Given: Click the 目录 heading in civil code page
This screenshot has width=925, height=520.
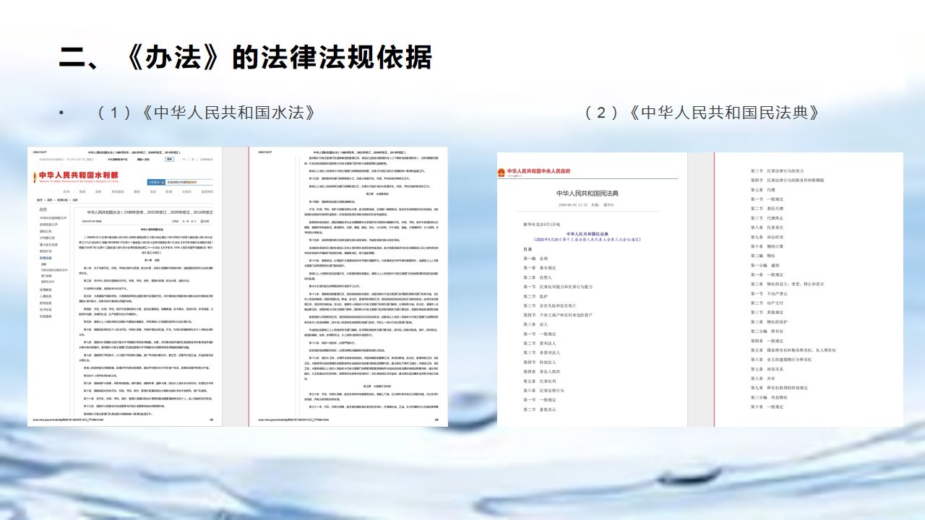Looking at the screenshot, I should point(528,248).
